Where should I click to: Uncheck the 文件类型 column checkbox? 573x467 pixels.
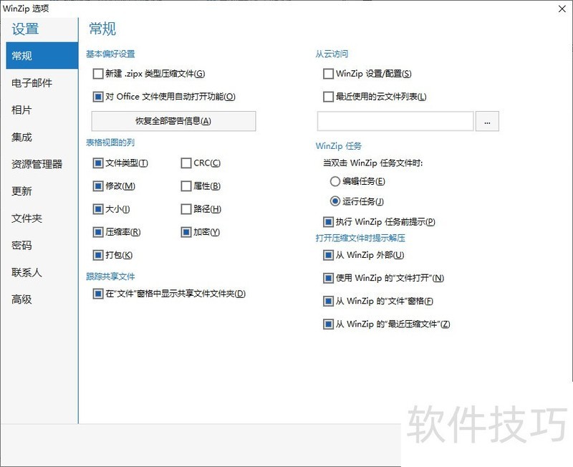coord(98,163)
